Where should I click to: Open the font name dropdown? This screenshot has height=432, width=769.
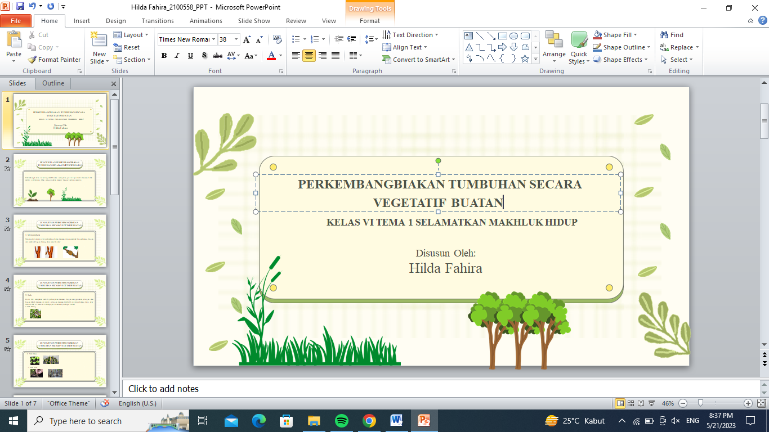213,39
